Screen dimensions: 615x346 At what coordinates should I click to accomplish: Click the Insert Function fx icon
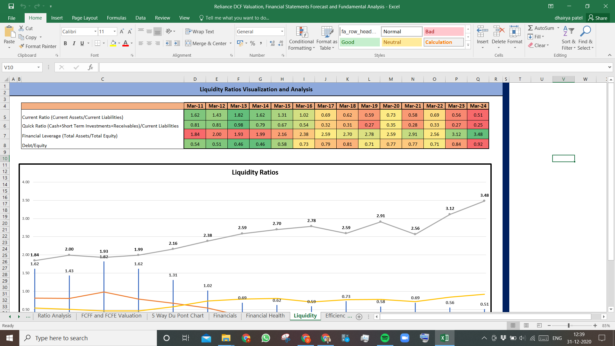click(x=90, y=67)
